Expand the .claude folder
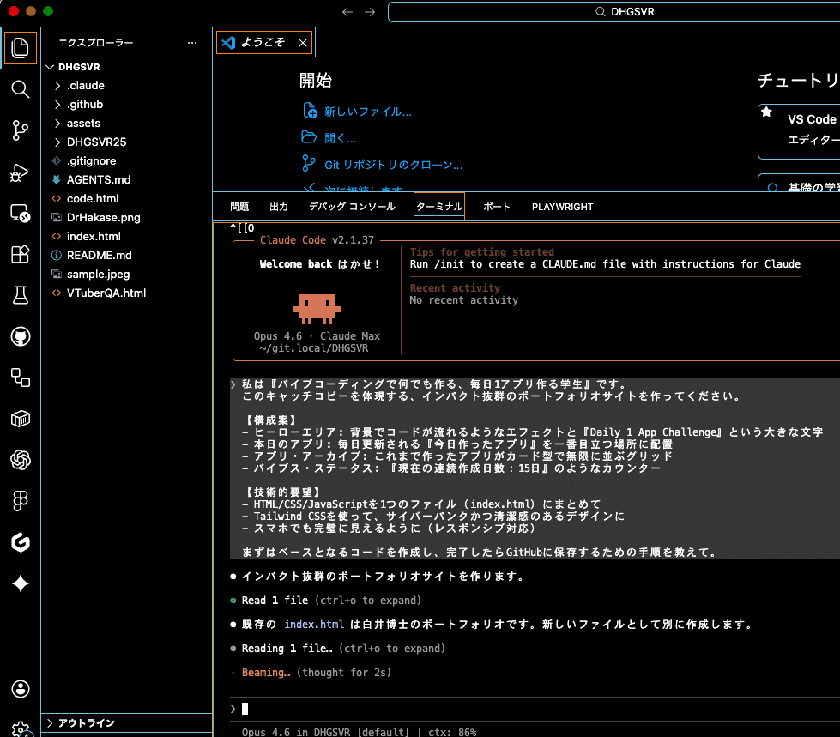 [57, 86]
